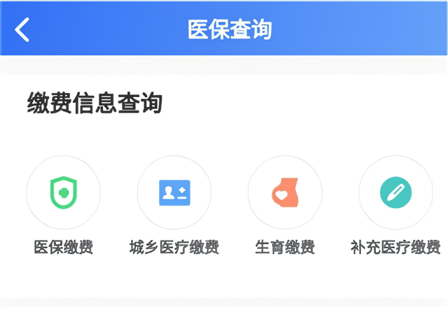Tap the white pen glyph in the teal circle

[x=395, y=192]
